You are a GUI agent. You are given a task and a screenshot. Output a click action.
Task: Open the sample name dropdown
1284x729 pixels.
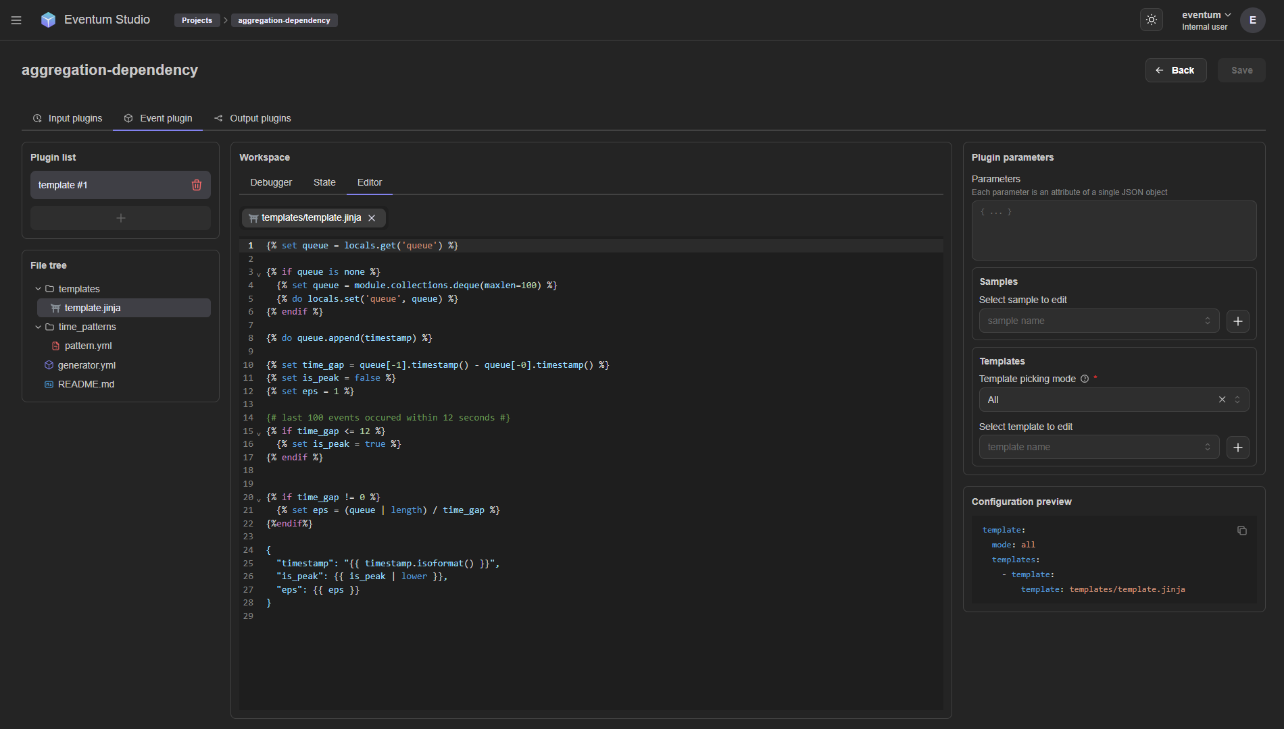[x=1098, y=321]
